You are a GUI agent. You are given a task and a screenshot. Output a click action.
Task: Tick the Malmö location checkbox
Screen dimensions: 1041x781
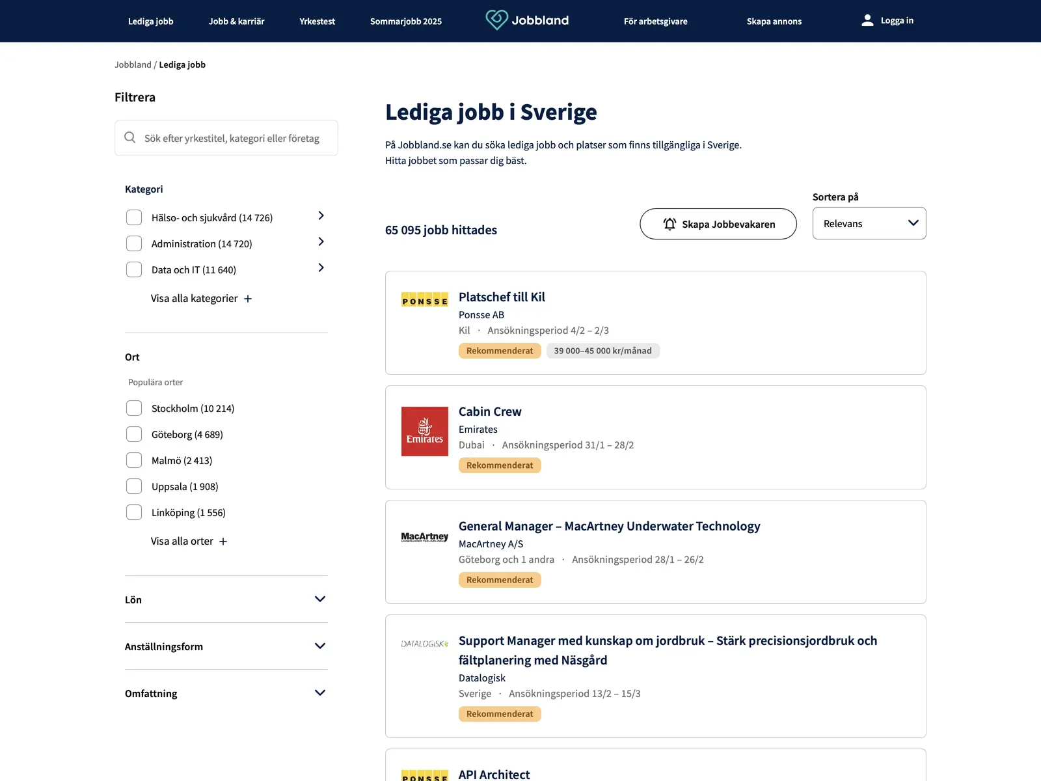134,460
